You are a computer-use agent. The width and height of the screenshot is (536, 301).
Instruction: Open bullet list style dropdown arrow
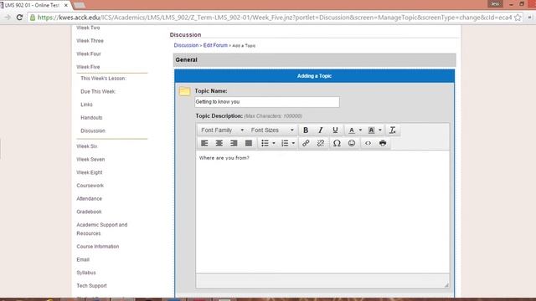click(x=274, y=143)
